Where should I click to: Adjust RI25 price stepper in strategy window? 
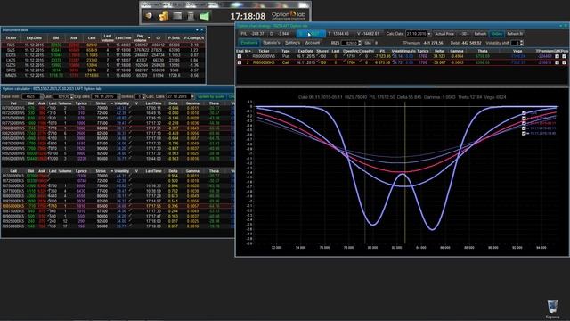pyautogui.click(x=360, y=43)
